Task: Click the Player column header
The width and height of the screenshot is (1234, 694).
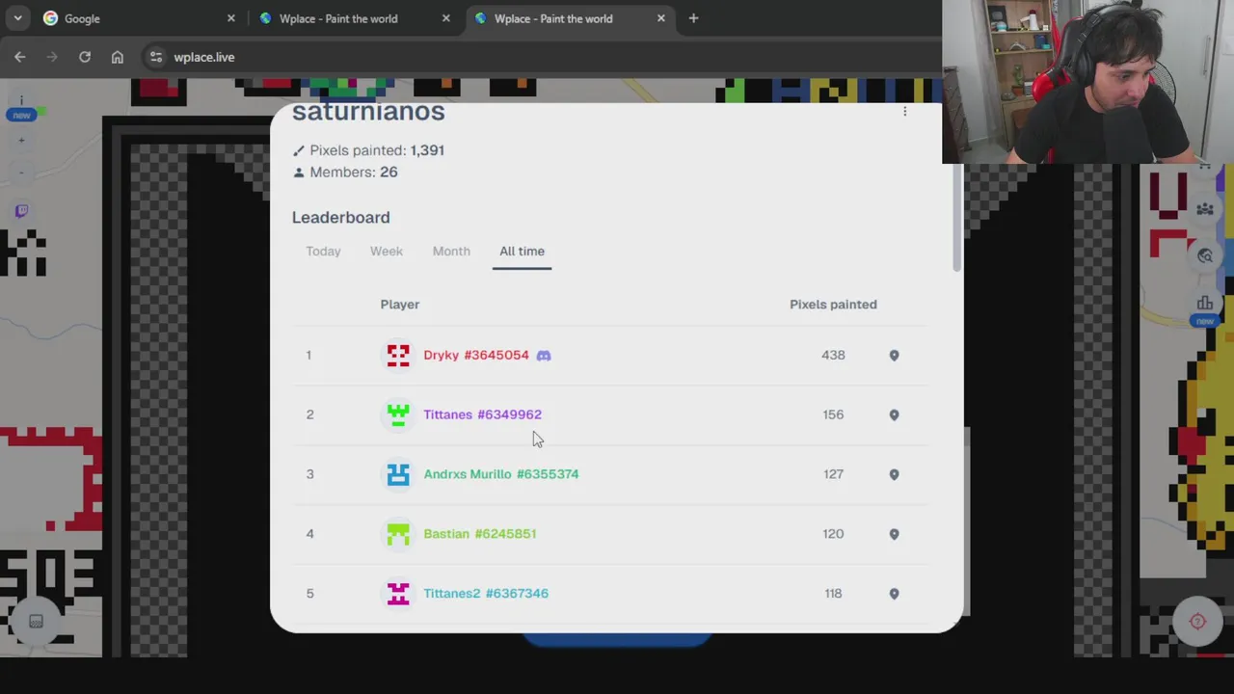Action: click(x=399, y=305)
